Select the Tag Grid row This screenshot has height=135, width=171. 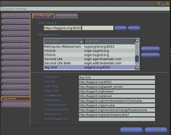[90, 67]
